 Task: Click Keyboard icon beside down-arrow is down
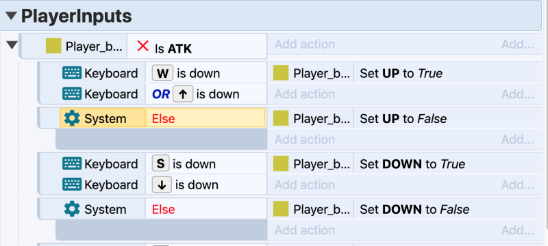pyautogui.click(x=72, y=184)
